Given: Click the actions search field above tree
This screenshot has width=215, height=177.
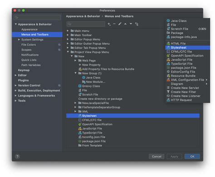Looking at the screenshot, I should click(x=86, y=24).
